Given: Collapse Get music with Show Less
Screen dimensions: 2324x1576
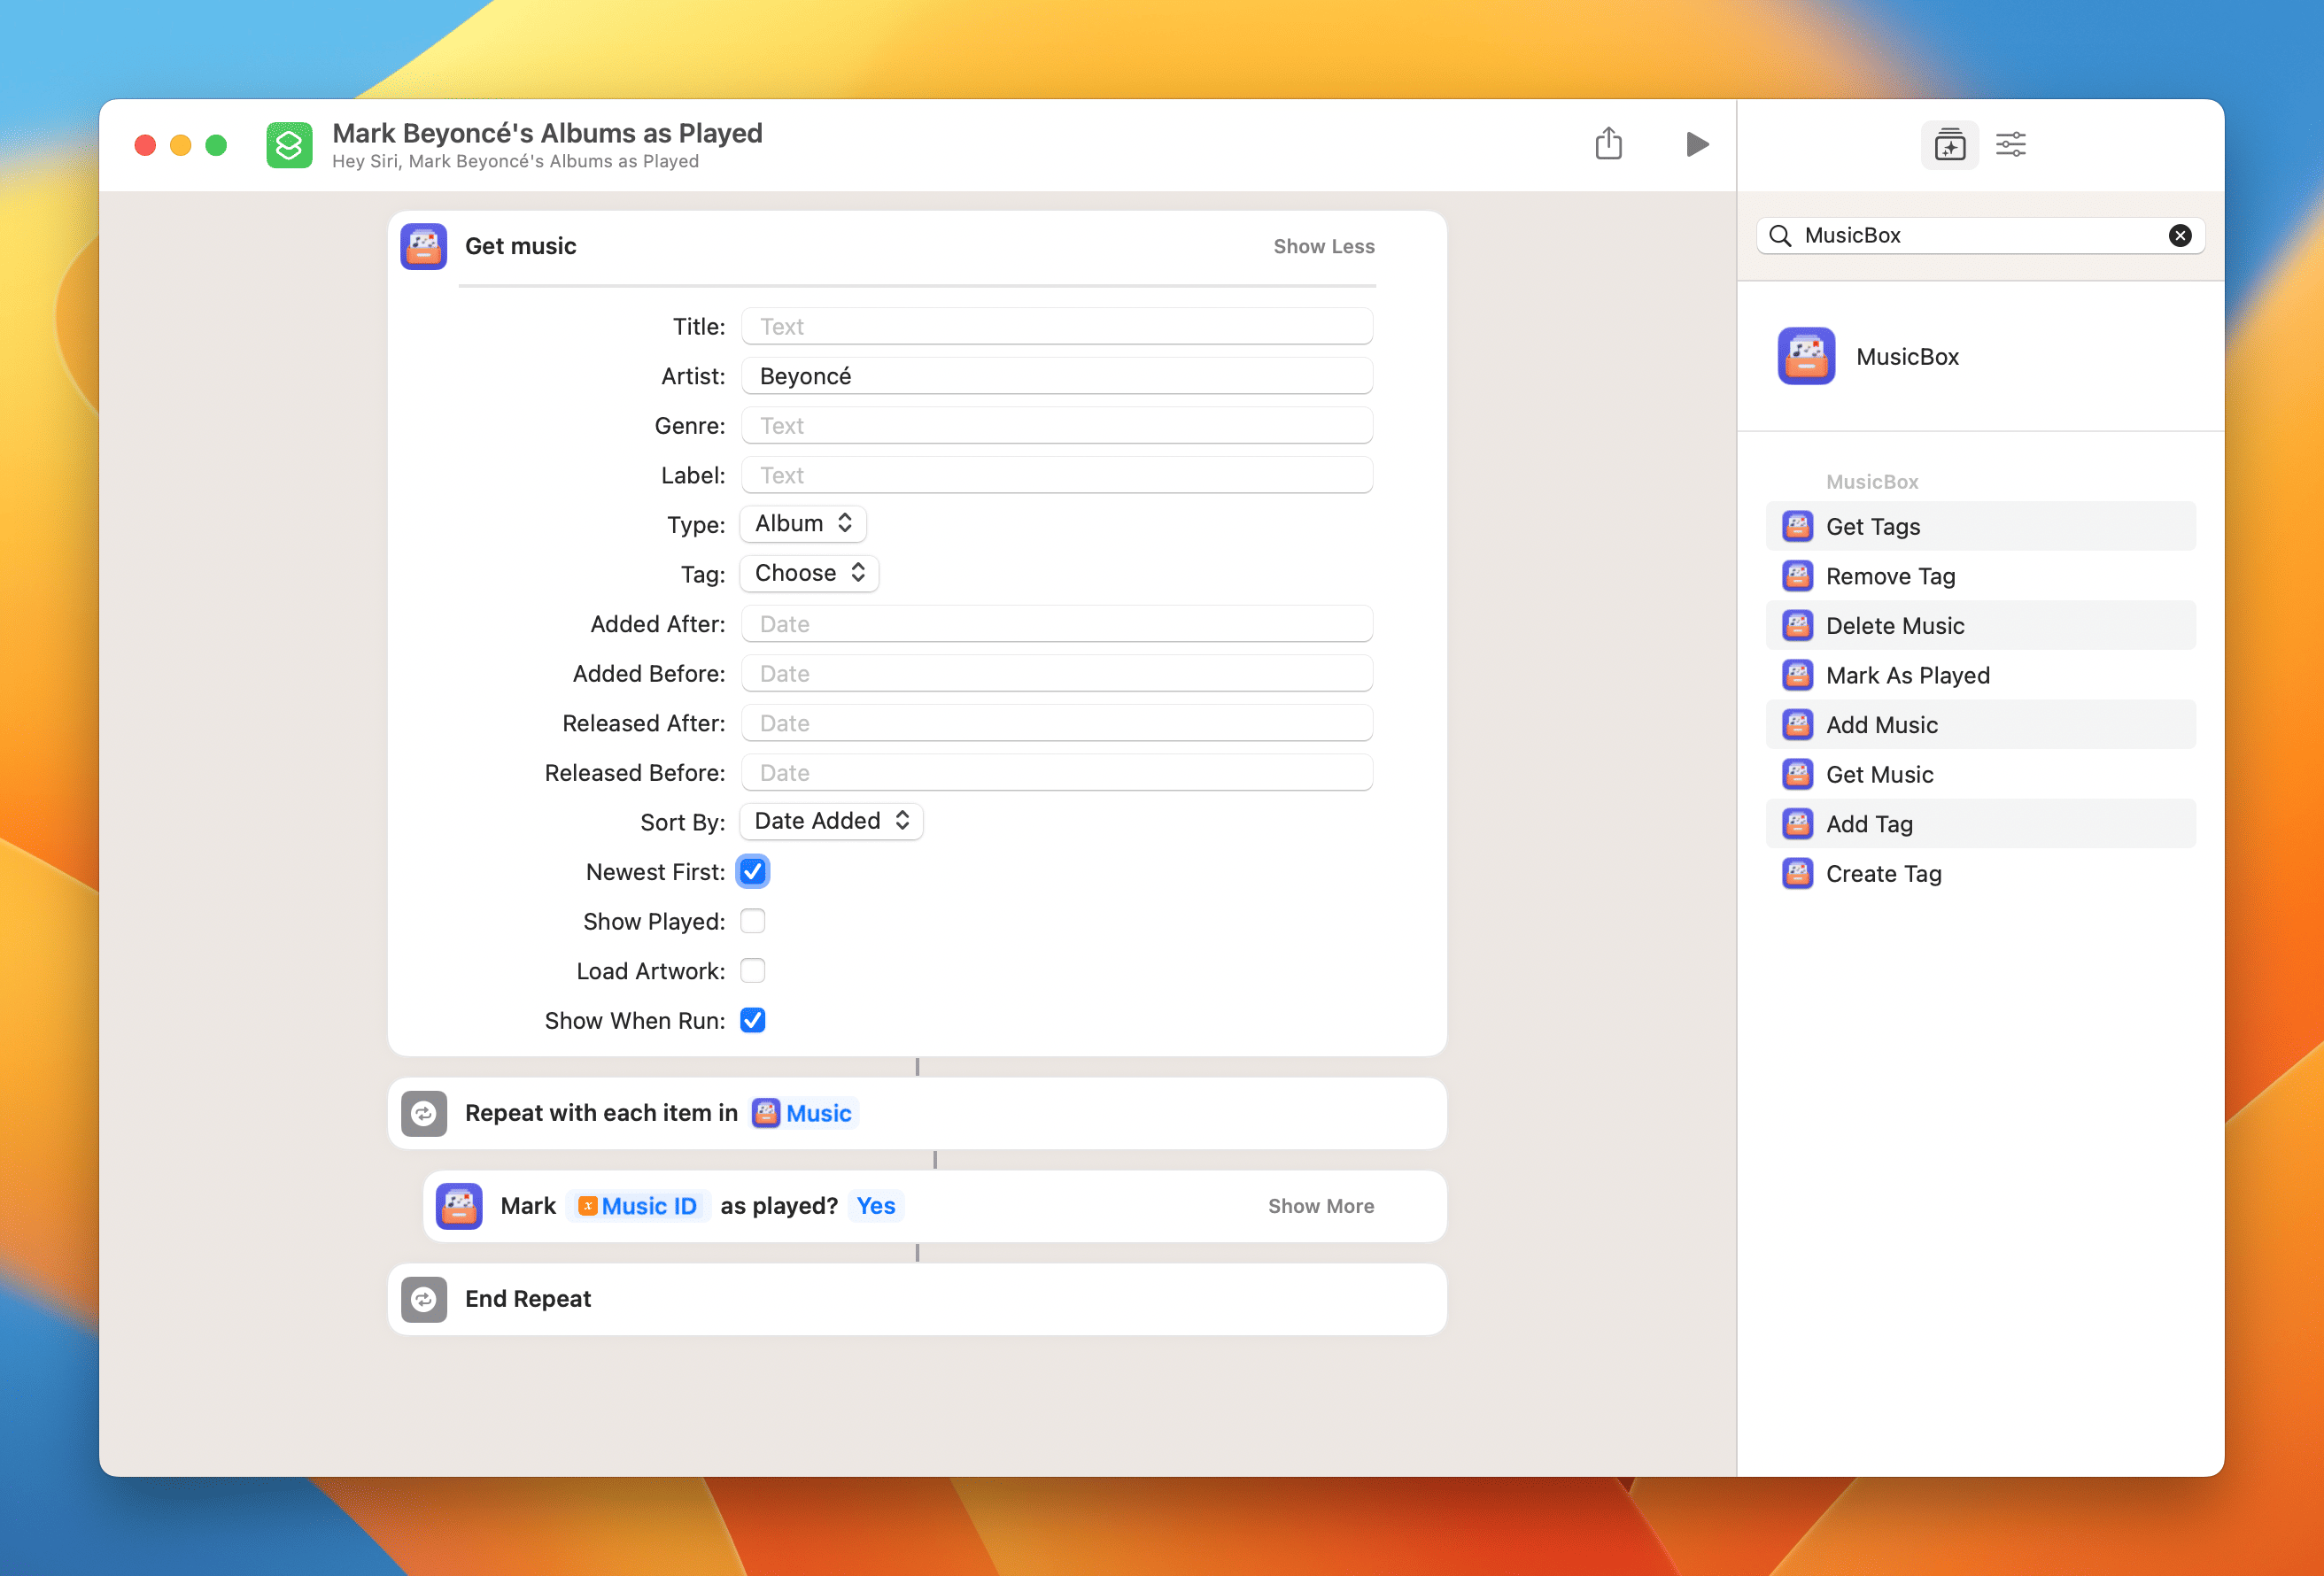Looking at the screenshot, I should (x=1324, y=246).
